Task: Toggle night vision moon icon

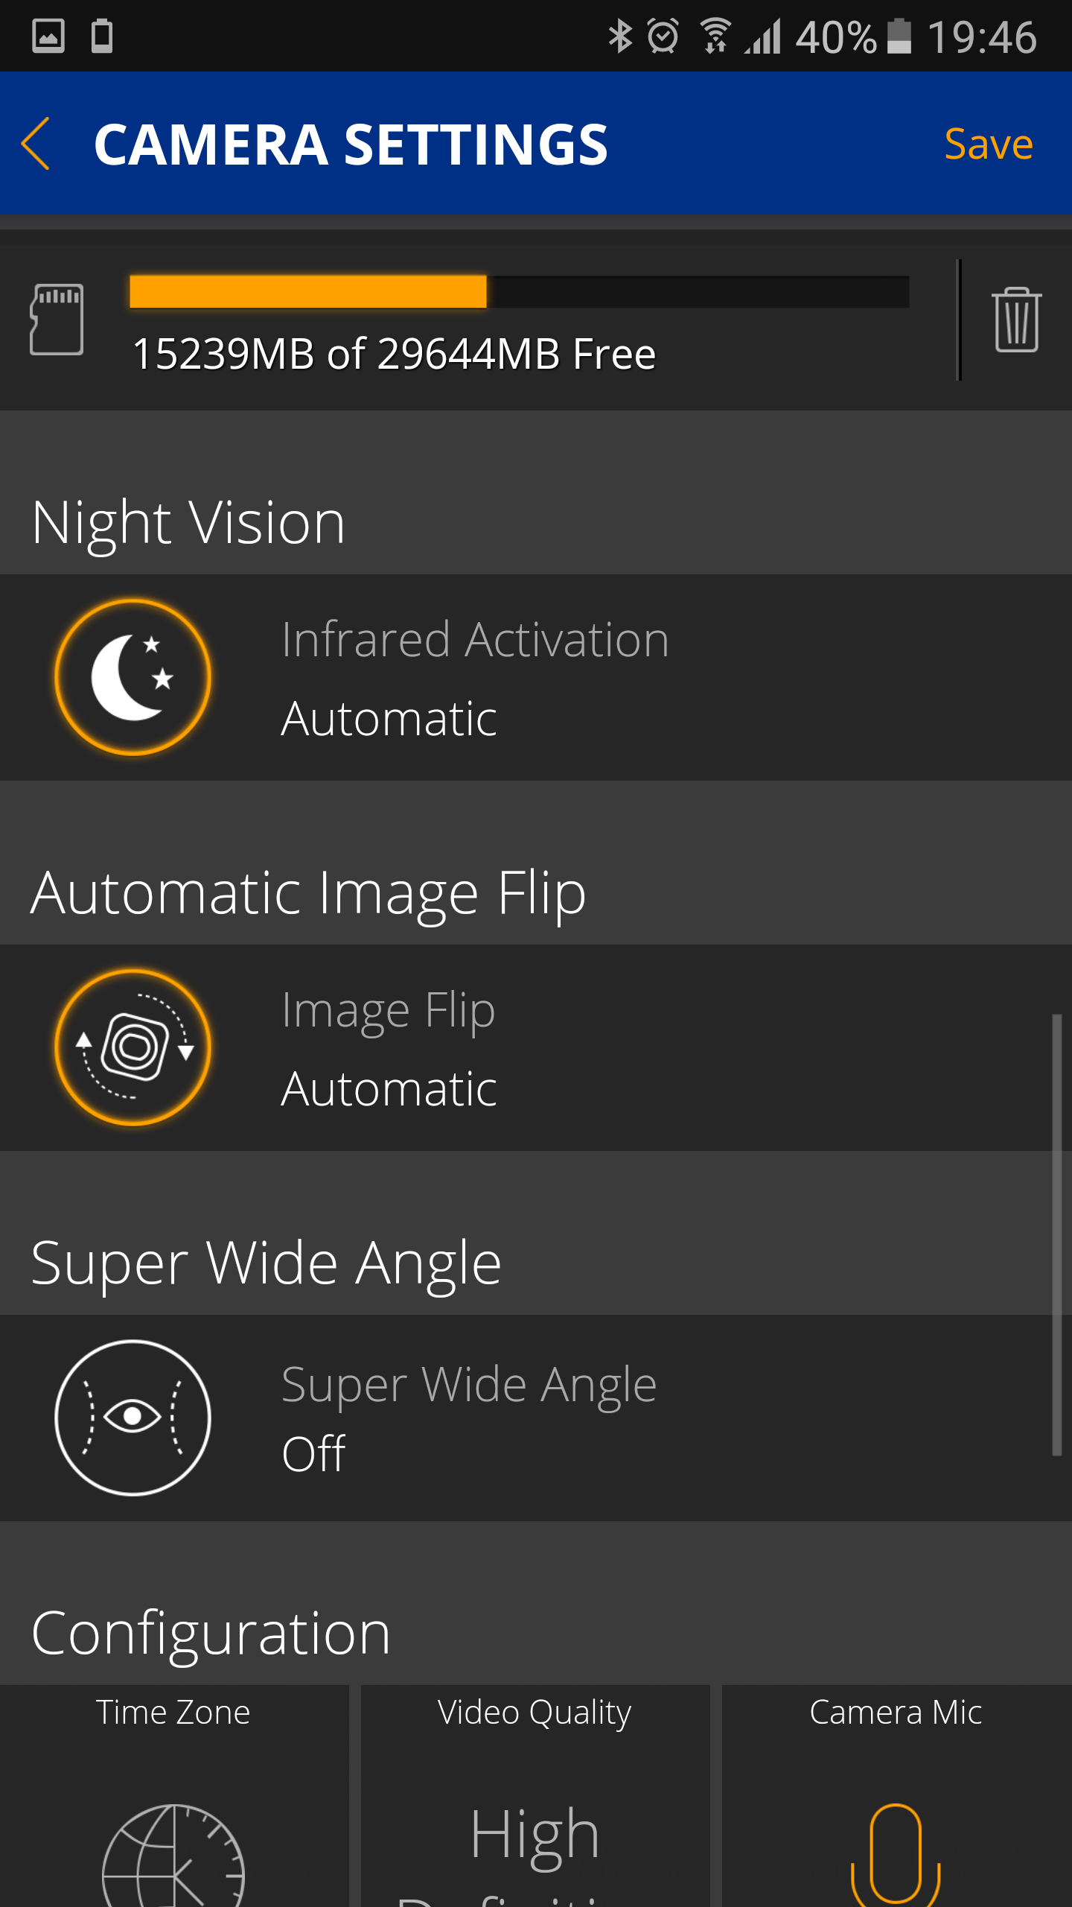Action: point(133,677)
